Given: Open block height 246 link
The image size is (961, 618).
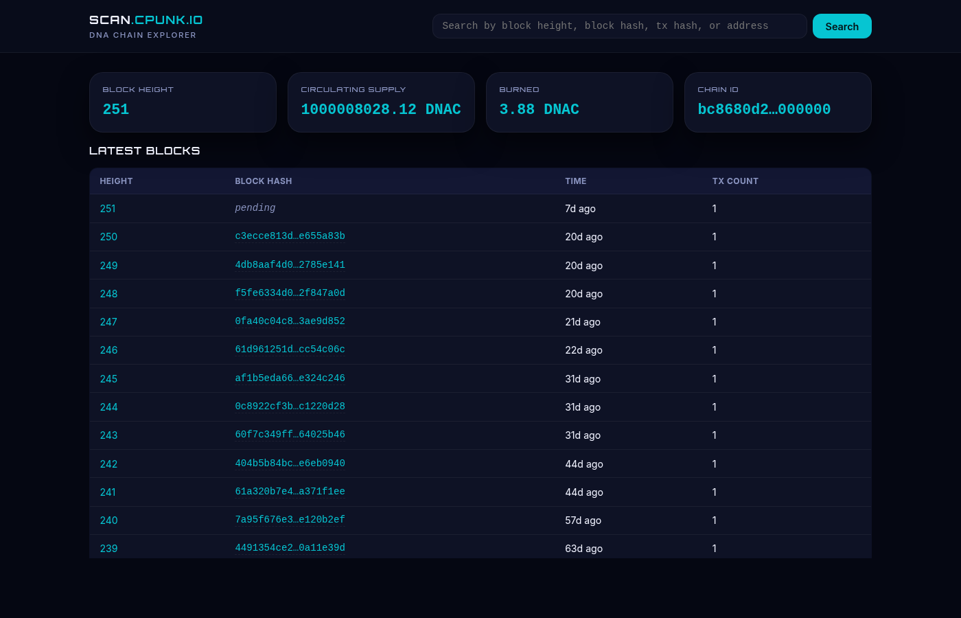Looking at the screenshot, I should click(108, 350).
